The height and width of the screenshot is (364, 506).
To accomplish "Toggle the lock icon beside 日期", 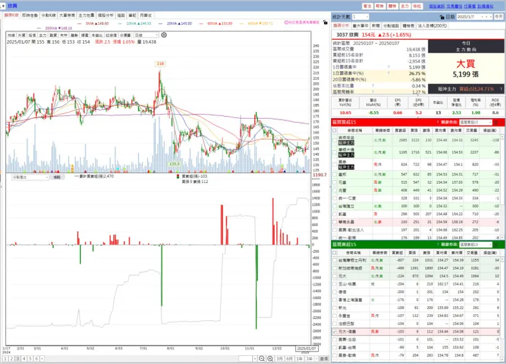I will point(442,17).
